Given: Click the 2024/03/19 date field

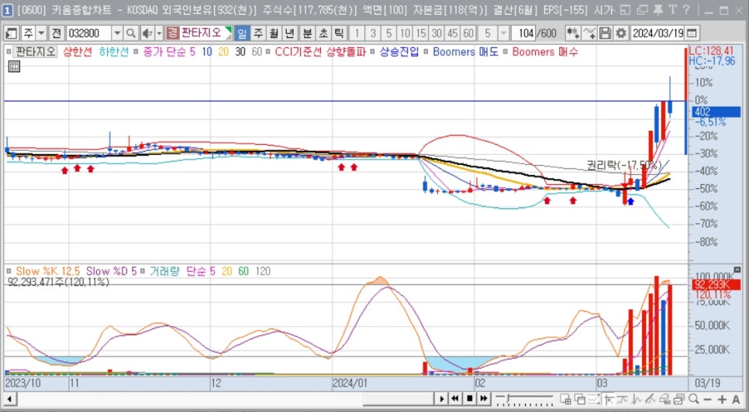Looking at the screenshot, I should coord(658,33).
